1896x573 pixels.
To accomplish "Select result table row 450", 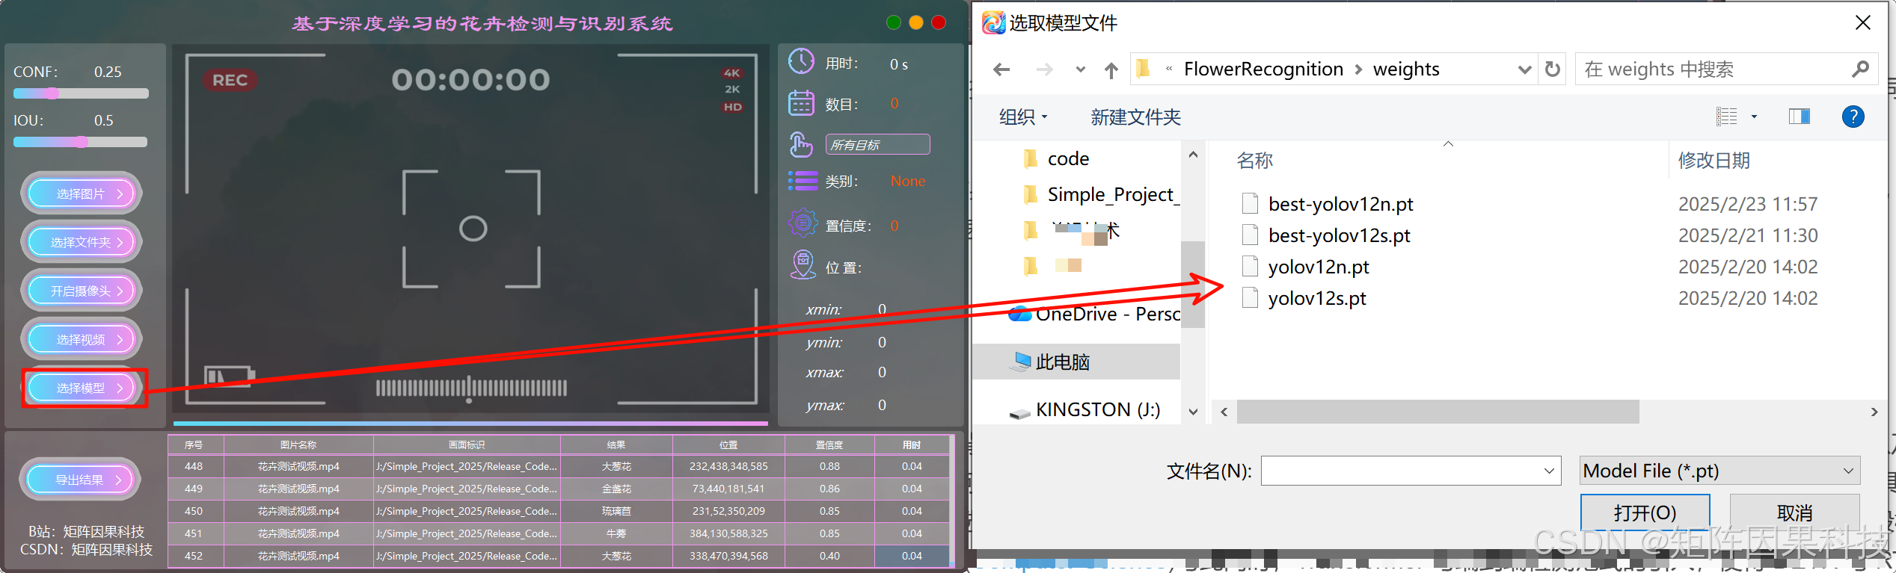I will point(559,511).
